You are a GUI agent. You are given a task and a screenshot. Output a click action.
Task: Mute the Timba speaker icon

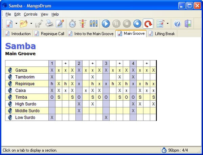(x=10, y=97)
